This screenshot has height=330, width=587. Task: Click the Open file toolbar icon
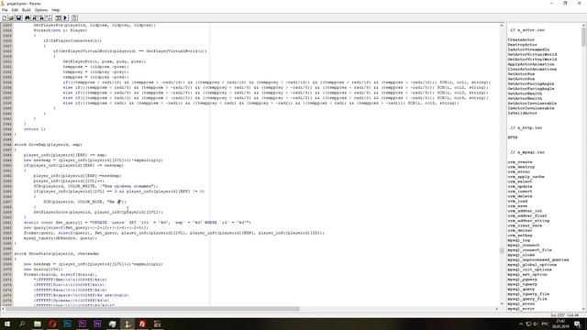point(11,17)
